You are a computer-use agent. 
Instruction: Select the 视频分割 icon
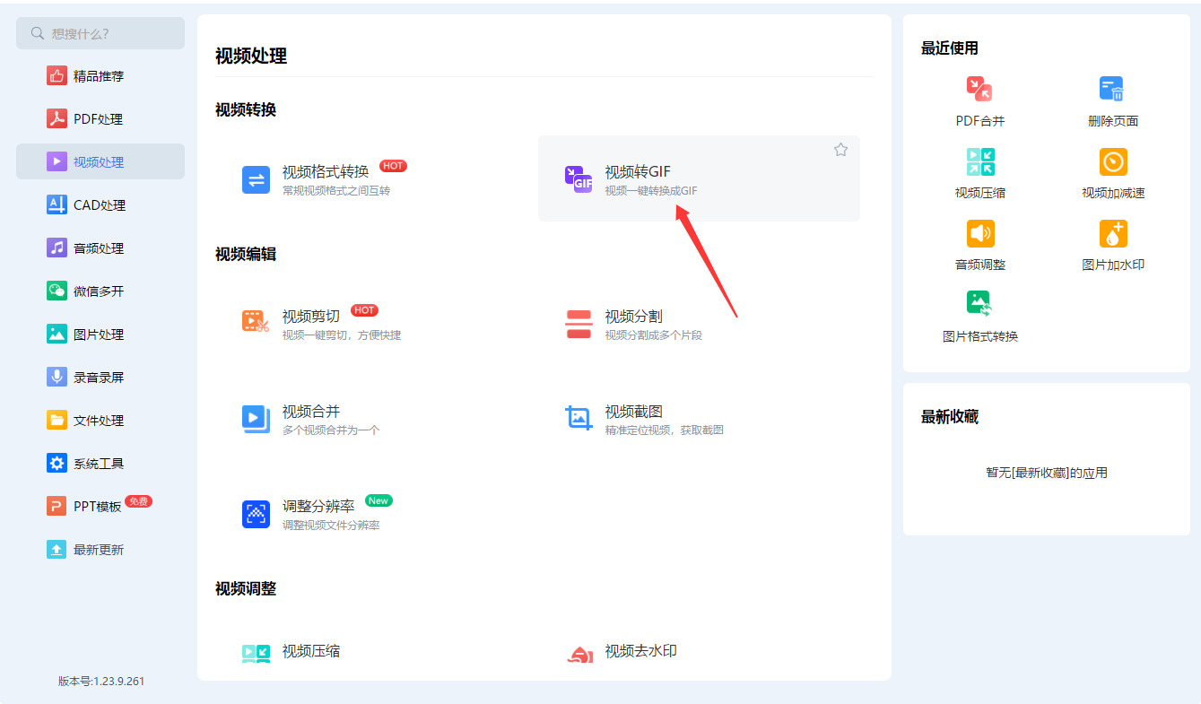tap(579, 325)
